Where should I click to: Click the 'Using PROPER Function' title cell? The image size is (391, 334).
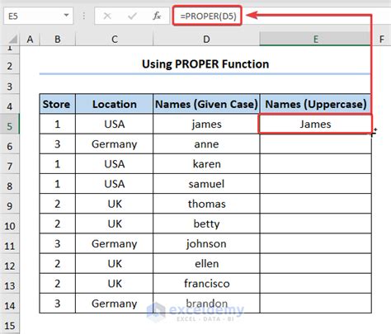pos(205,64)
